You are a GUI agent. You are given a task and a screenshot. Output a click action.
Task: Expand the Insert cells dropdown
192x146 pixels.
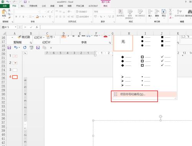coord(150,18)
